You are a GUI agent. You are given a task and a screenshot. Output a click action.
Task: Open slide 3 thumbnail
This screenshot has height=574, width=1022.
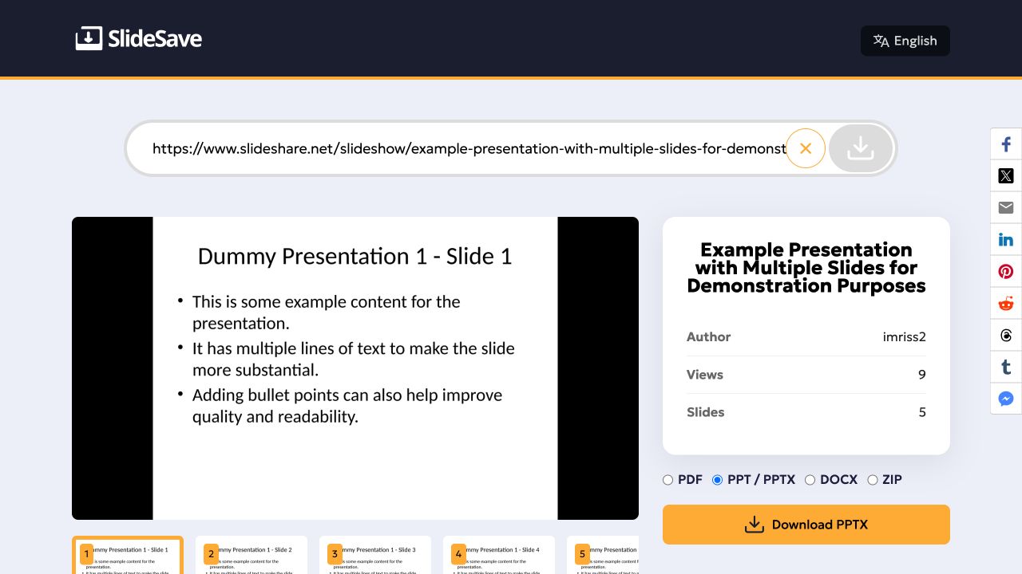[x=375, y=555]
